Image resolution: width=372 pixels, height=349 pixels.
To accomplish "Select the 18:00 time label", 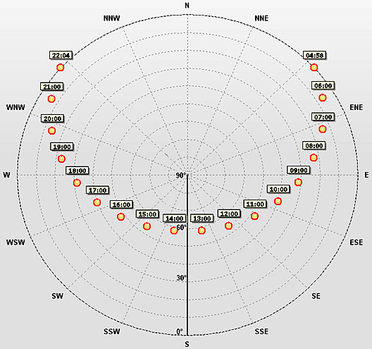I will tap(77, 171).
